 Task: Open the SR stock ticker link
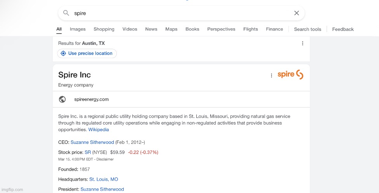click(88, 152)
